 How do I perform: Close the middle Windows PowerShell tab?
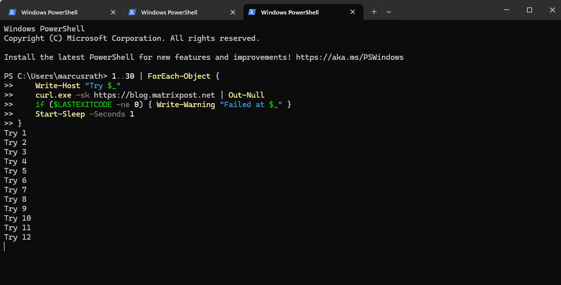(x=233, y=12)
